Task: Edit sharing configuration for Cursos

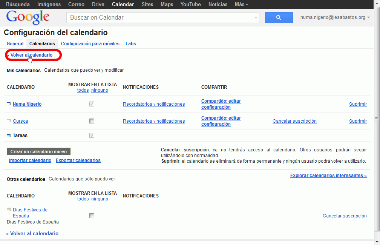Action: [x=221, y=121]
